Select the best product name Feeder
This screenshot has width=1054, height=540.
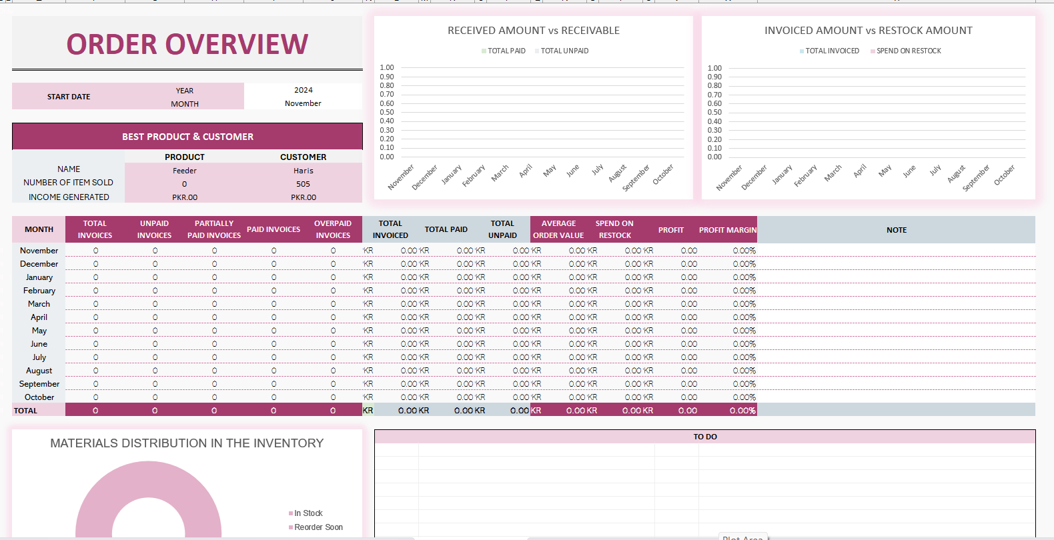pos(185,171)
